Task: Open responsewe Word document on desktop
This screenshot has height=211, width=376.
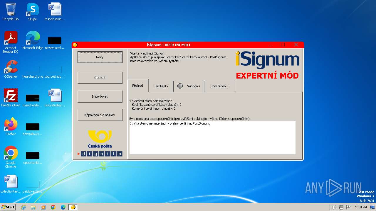Action: 55,12
